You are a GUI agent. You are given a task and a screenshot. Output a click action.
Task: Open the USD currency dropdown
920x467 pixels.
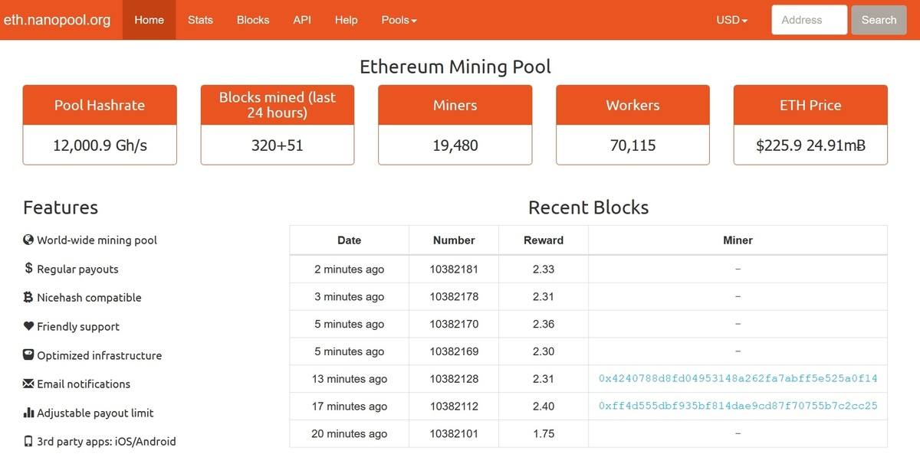point(731,20)
